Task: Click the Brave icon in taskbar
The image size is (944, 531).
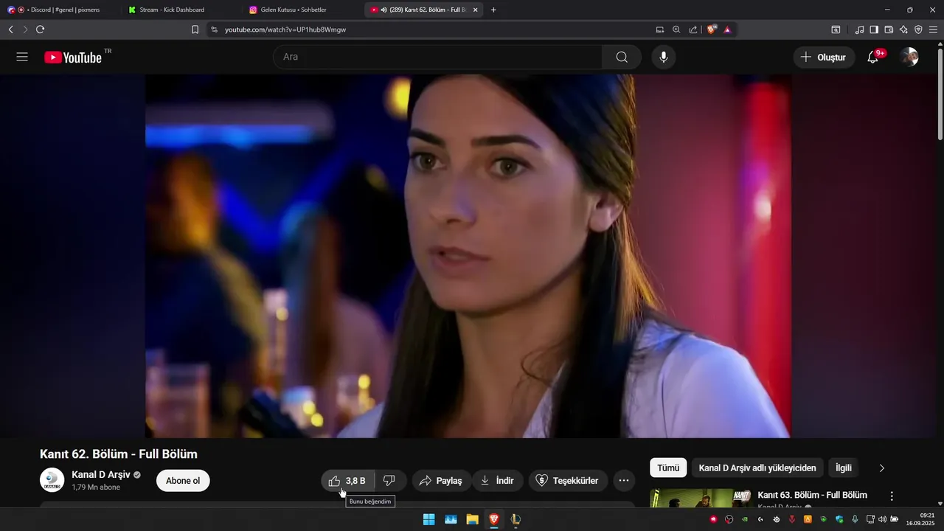Action: click(x=493, y=519)
